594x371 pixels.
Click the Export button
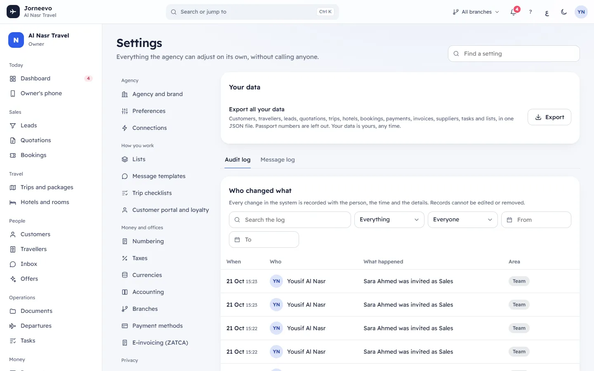(549, 117)
